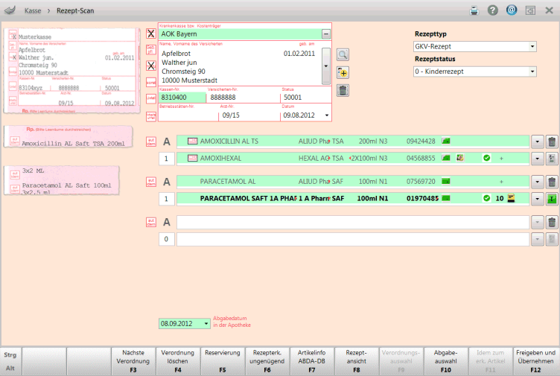Click scanned prescription header thumbnail
Viewport: 560px width, 376px height.
coord(71,71)
